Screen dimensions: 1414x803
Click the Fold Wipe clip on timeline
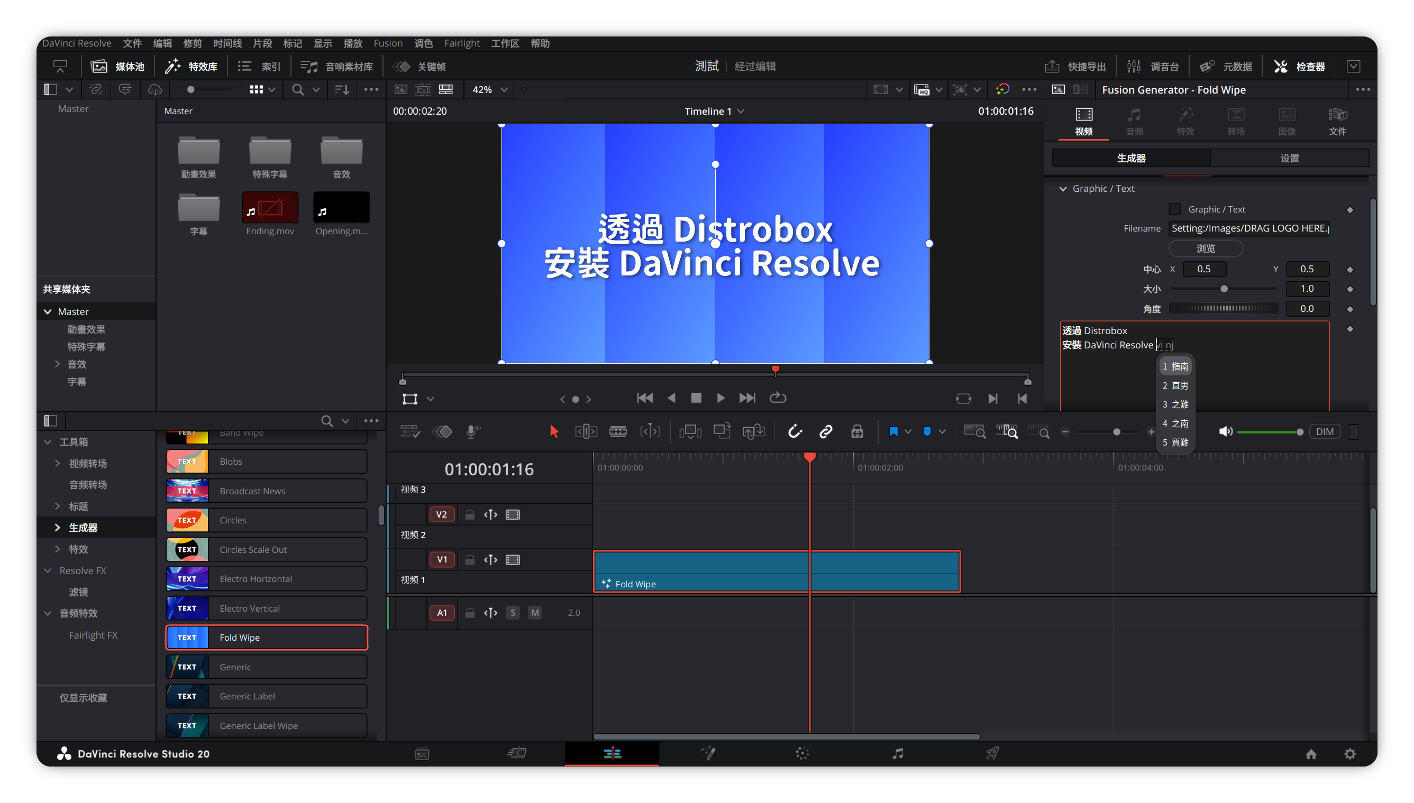[777, 571]
